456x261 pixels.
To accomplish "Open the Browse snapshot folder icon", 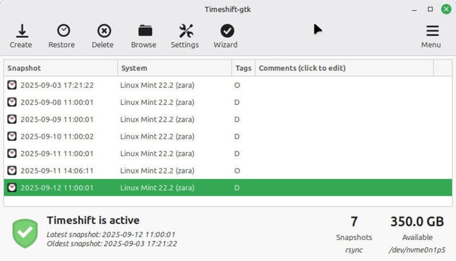I will (145, 31).
